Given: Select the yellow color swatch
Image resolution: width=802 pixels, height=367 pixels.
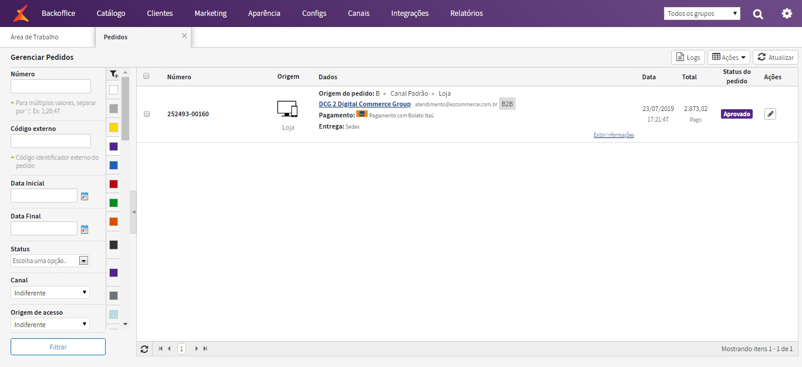Looking at the screenshot, I should (113, 127).
